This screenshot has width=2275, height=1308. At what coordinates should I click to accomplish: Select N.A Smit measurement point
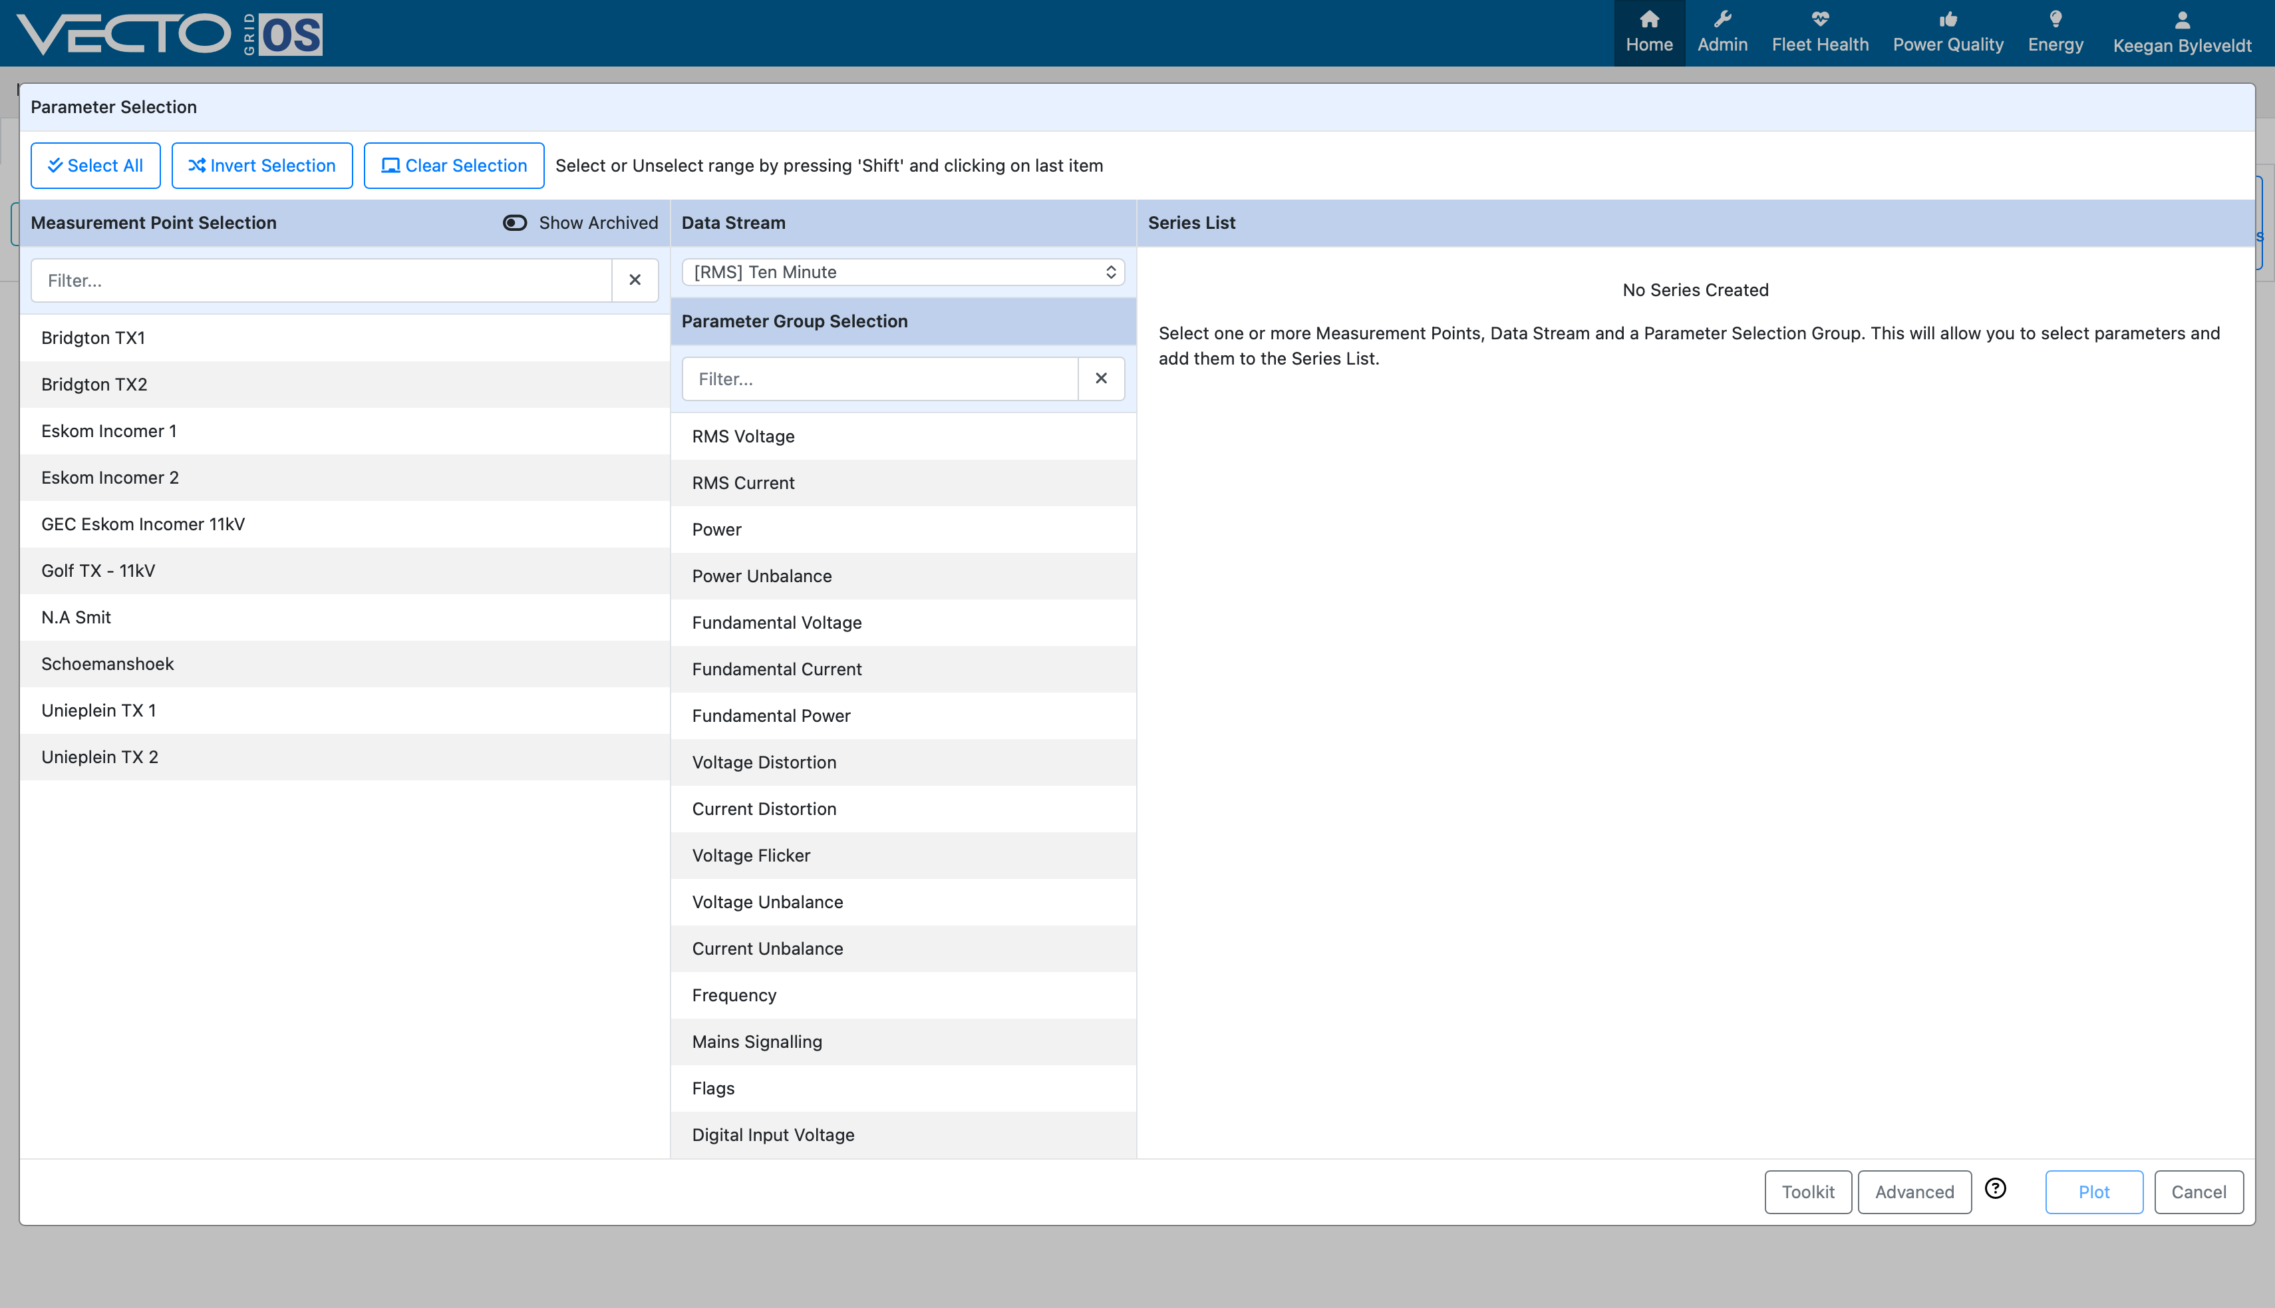pyautogui.click(x=345, y=618)
